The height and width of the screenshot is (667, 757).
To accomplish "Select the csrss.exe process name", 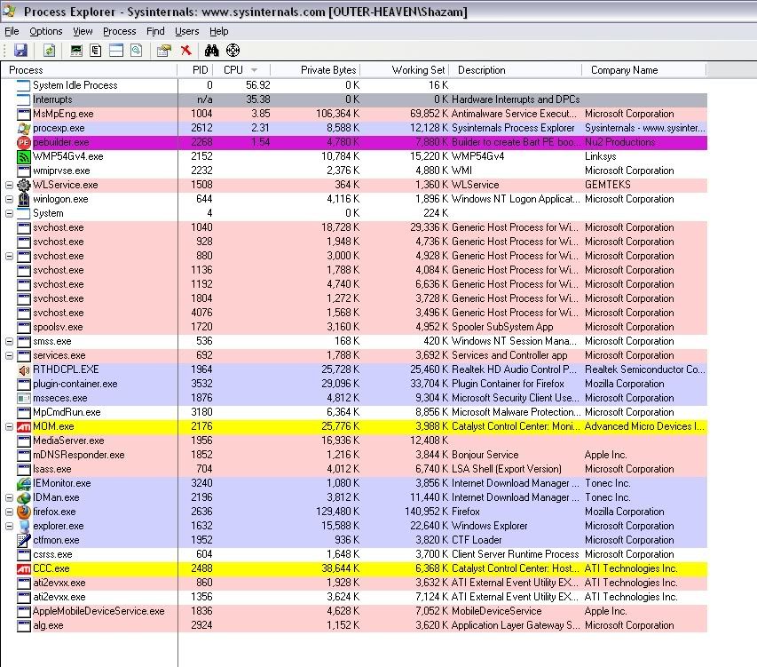I will tap(52, 554).
